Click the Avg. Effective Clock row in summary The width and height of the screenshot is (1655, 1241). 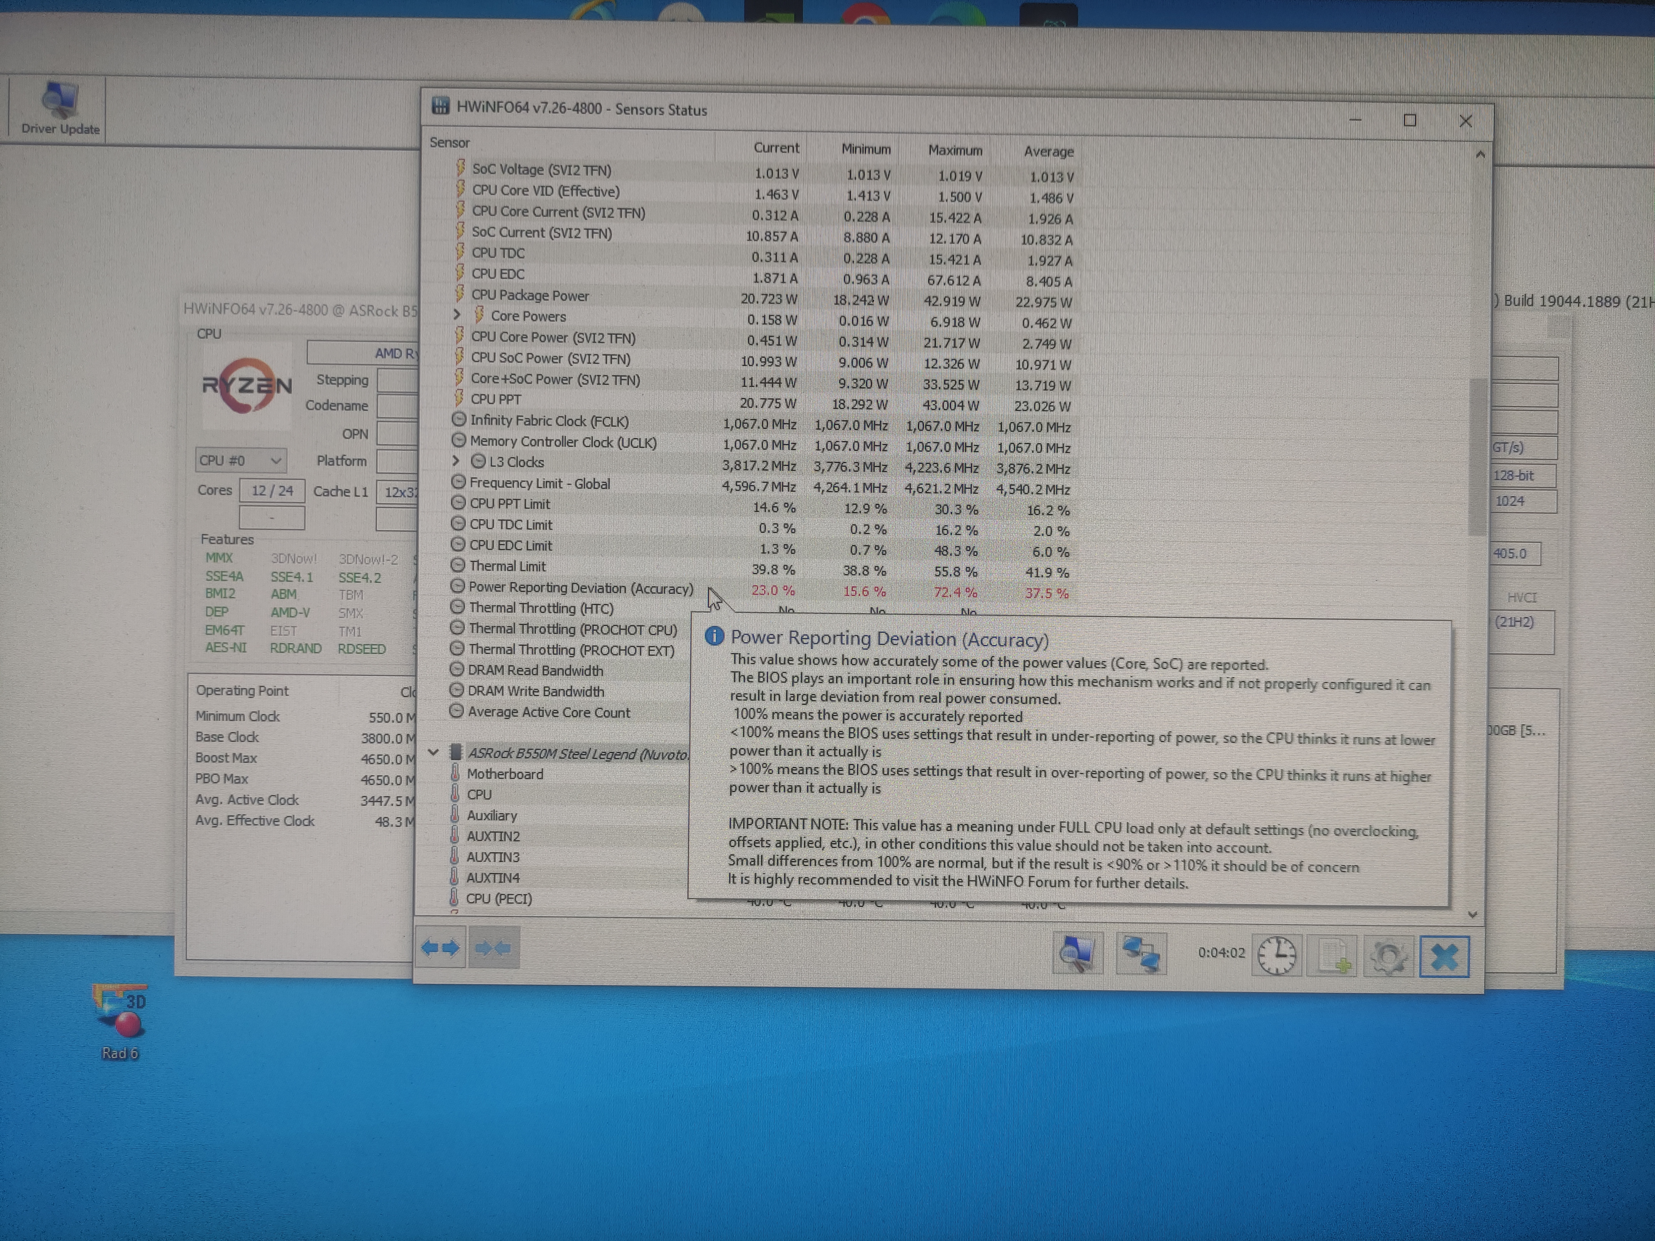[x=304, y=822]
